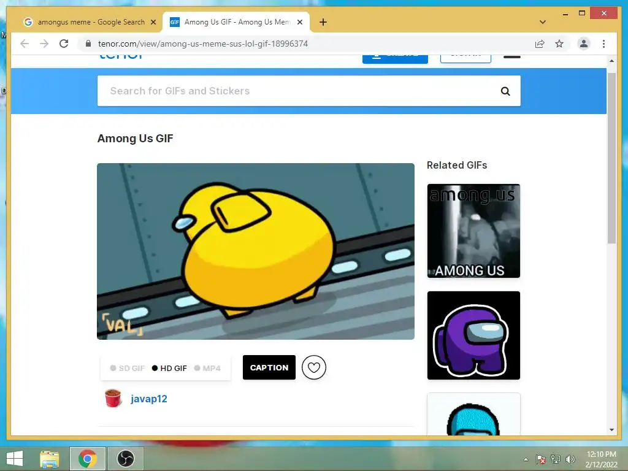Image resolution: width=628 pixels, height=471 pixels.
Task: Favorite the GIF with the heart icon
Action: tap(314, 367)
